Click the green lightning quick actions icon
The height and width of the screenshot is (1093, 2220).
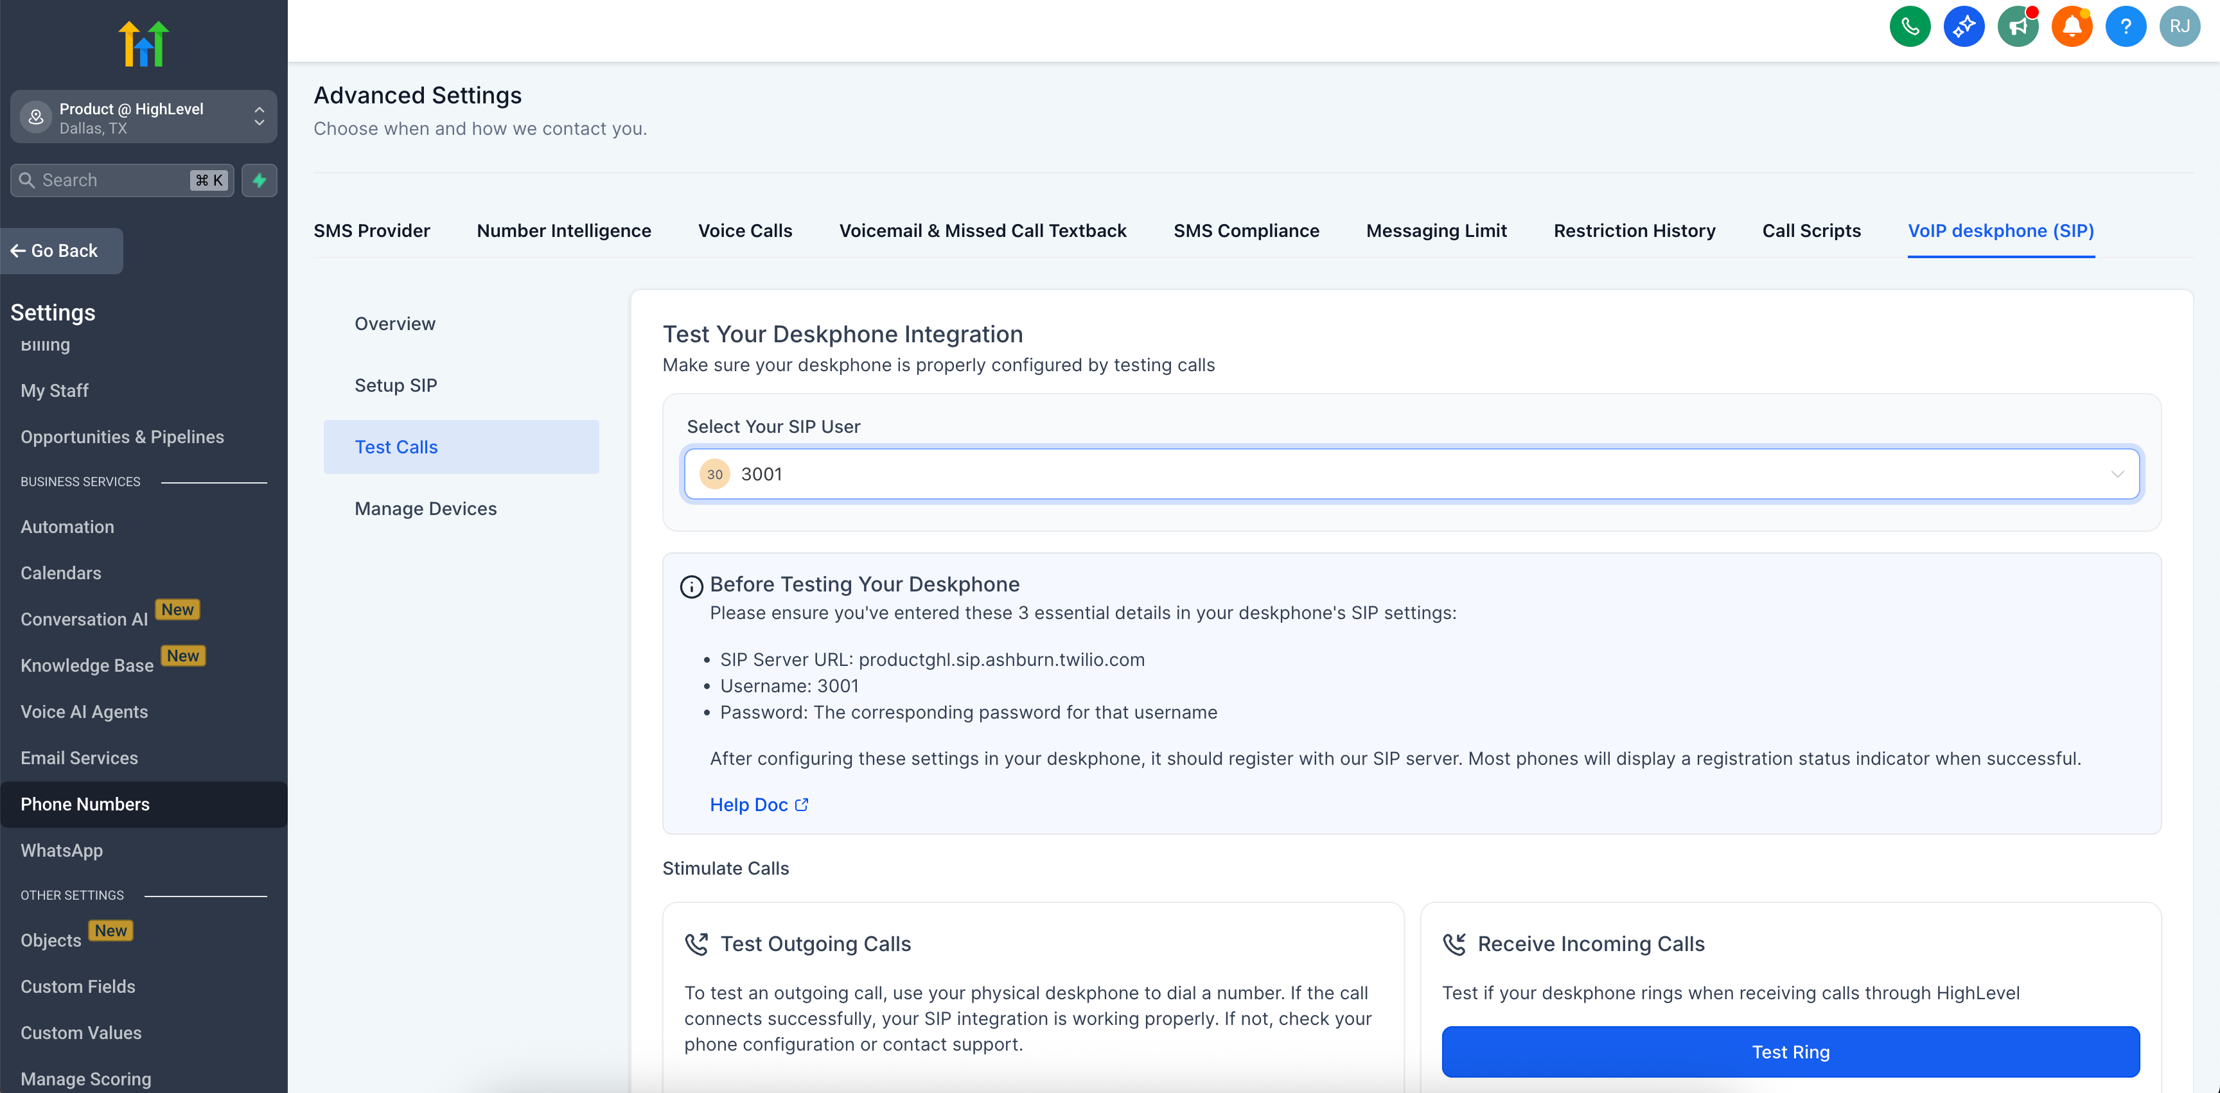260,180
